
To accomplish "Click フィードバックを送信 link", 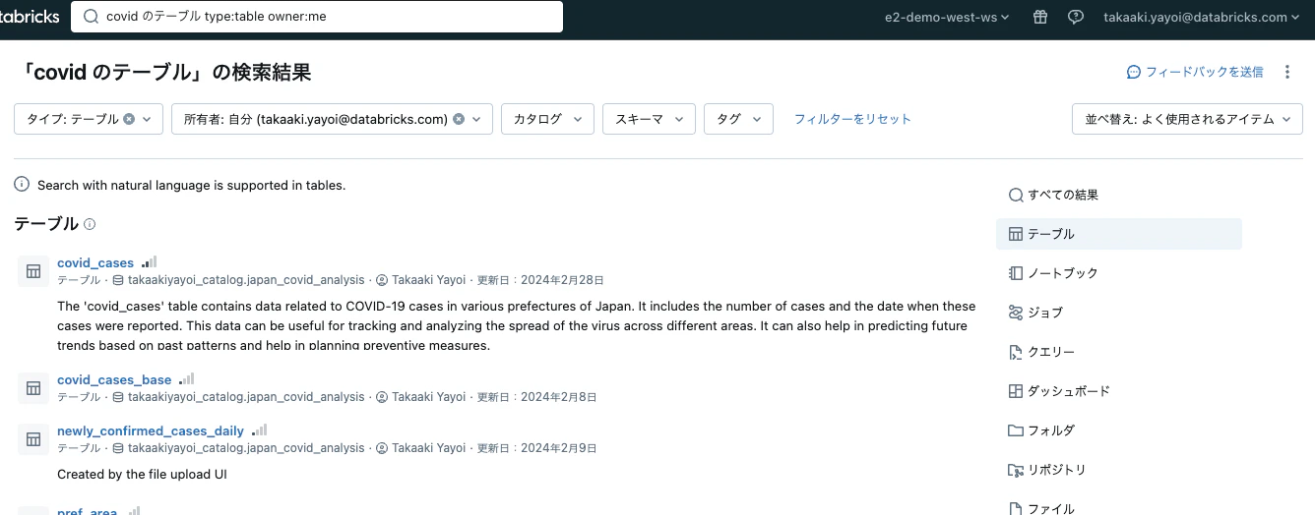I will [x=1204, y=72].
